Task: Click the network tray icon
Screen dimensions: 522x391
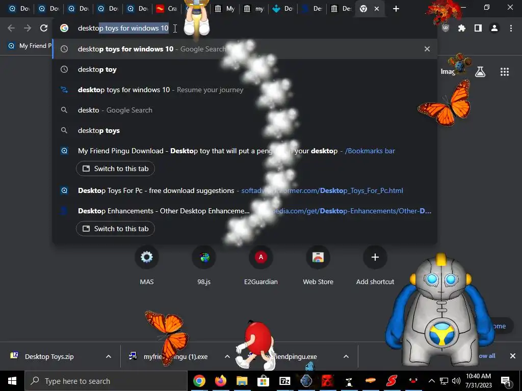Action: pos(444,381)
